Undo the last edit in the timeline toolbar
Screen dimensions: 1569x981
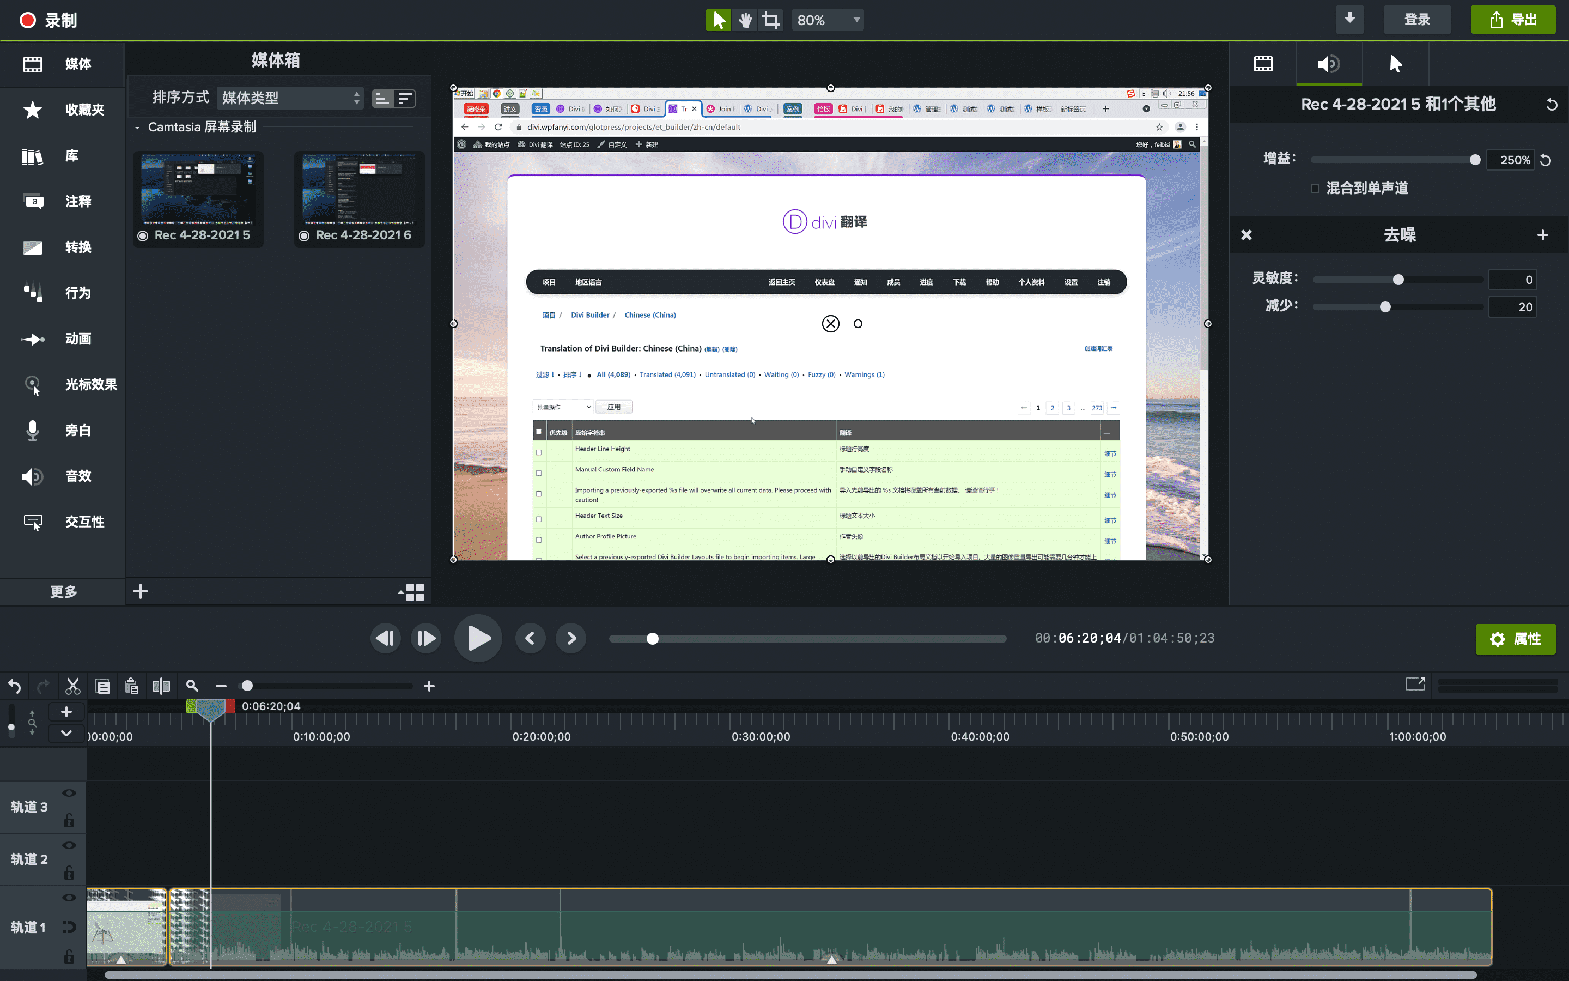click(x=14, y=686)
